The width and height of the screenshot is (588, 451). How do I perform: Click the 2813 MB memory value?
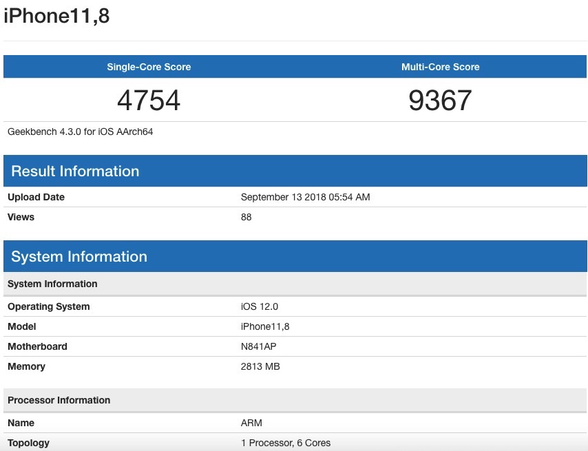coord(260,366)
